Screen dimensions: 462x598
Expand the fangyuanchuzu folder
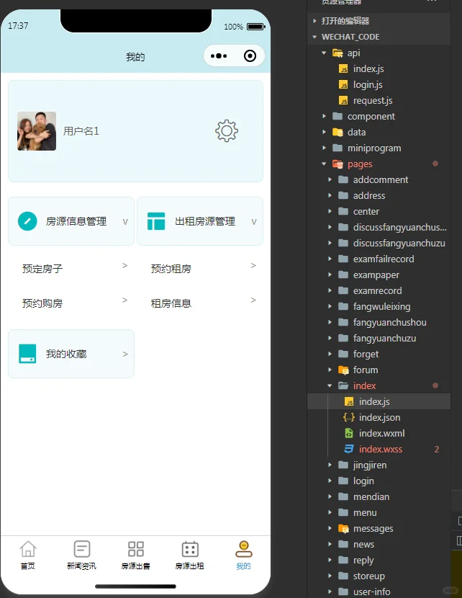tap(379, 339)
